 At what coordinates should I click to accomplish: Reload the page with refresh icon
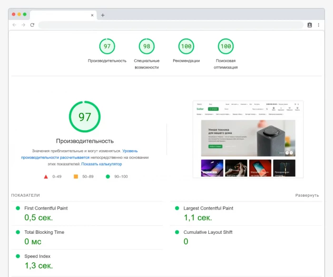tap(32, 25)
